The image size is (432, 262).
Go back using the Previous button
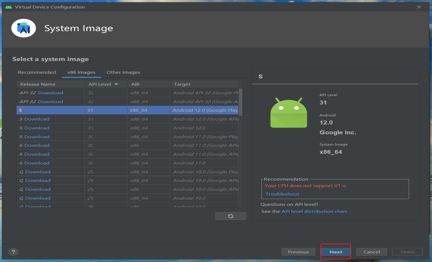pos(298,252)
